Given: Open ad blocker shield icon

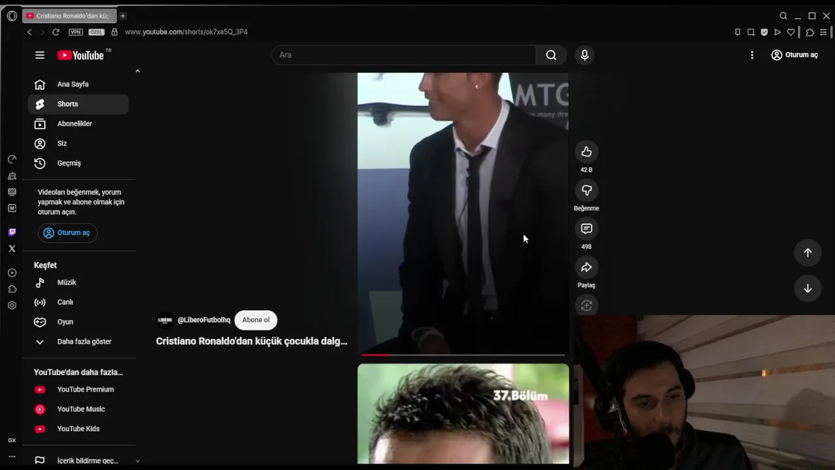Looking at the screenshot, I should click(765, 32).
